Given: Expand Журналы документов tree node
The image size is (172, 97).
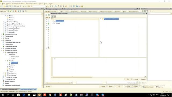Looking at the screenshot, I should pyautogui.click(x=1, y=34).
